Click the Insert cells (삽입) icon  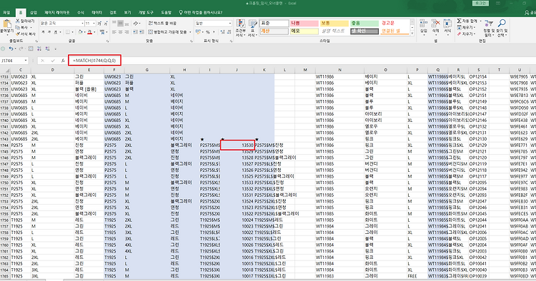(x=424, y=24)
